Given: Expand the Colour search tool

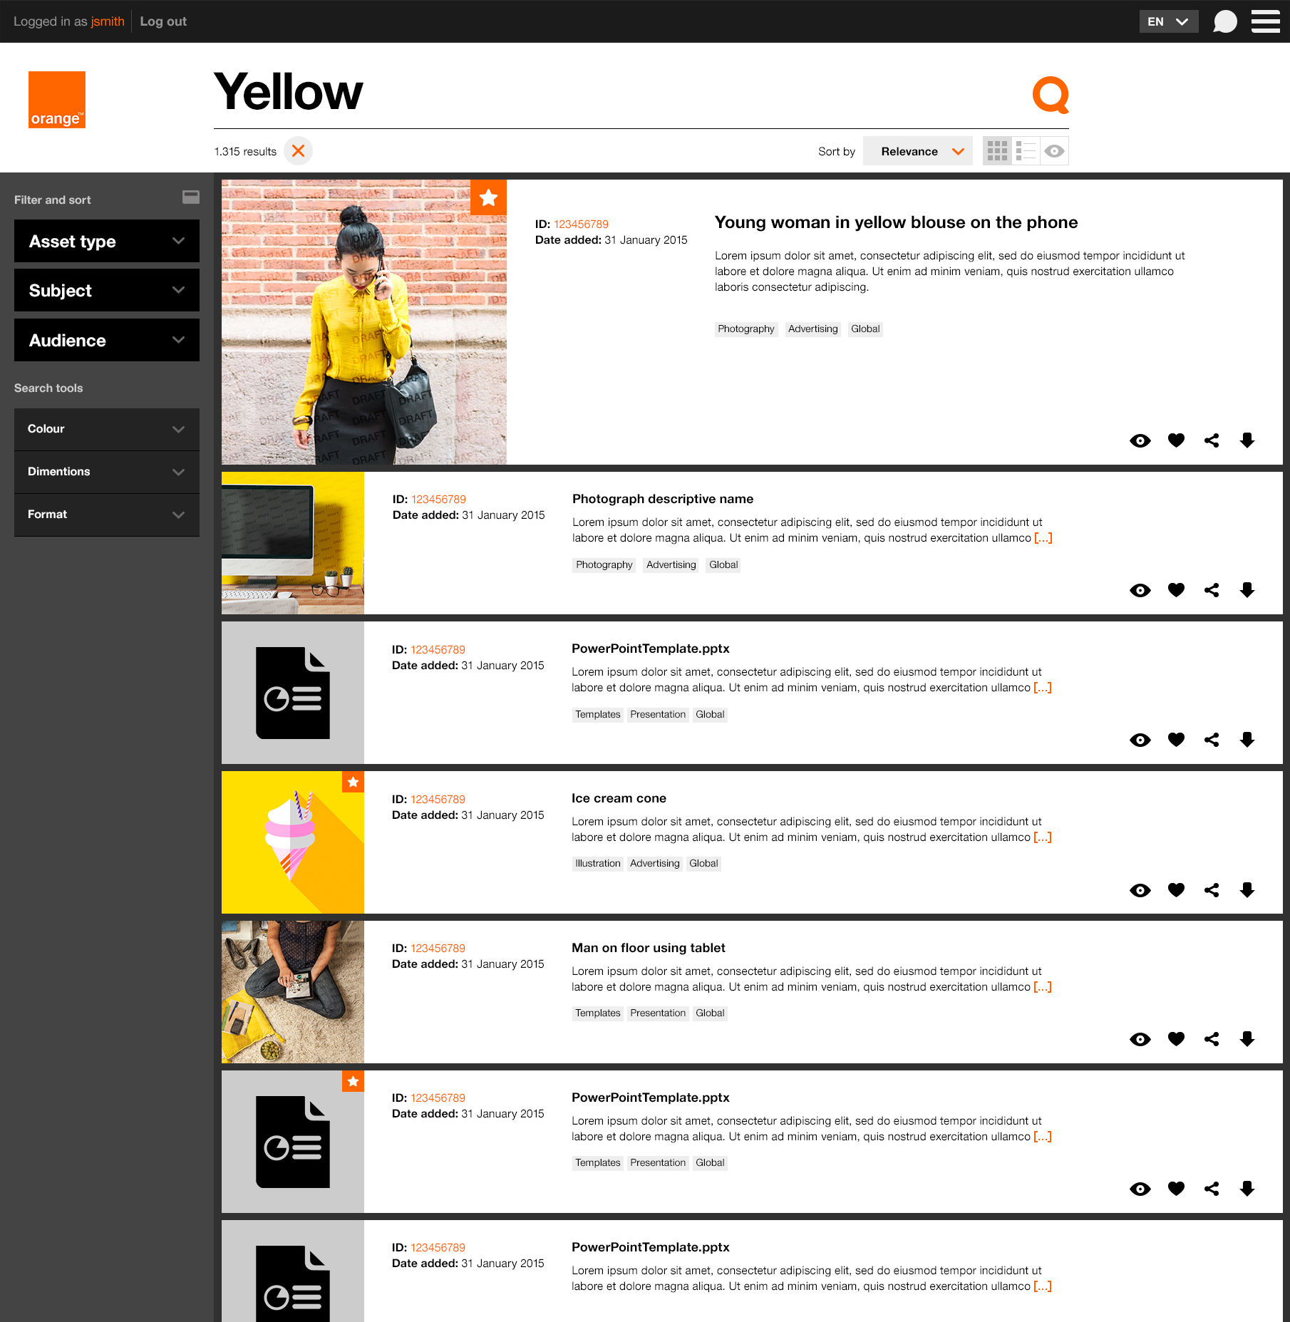Looking at the screenshot, I should coord(107,429).
